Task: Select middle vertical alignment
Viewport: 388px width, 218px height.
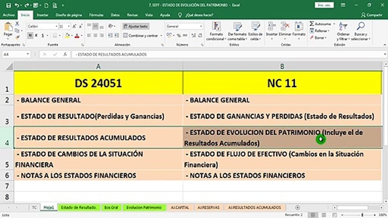Action: click(x=95, y=26)
